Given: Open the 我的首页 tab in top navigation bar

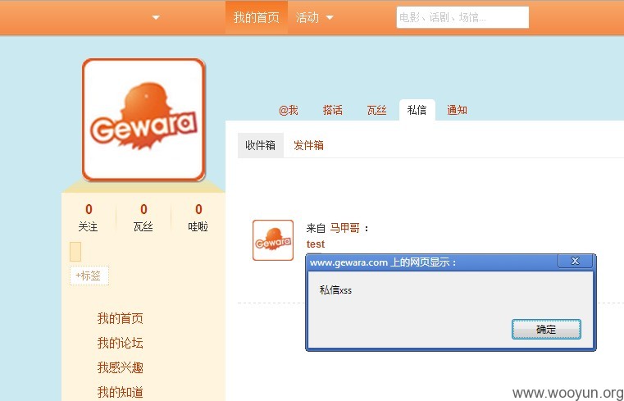Looking at the screenshot, I should tap(257, 17).
